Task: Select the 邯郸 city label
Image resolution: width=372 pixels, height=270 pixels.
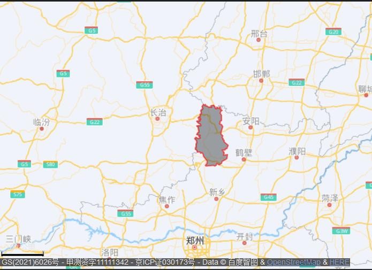Action: (x=261, y=74)
